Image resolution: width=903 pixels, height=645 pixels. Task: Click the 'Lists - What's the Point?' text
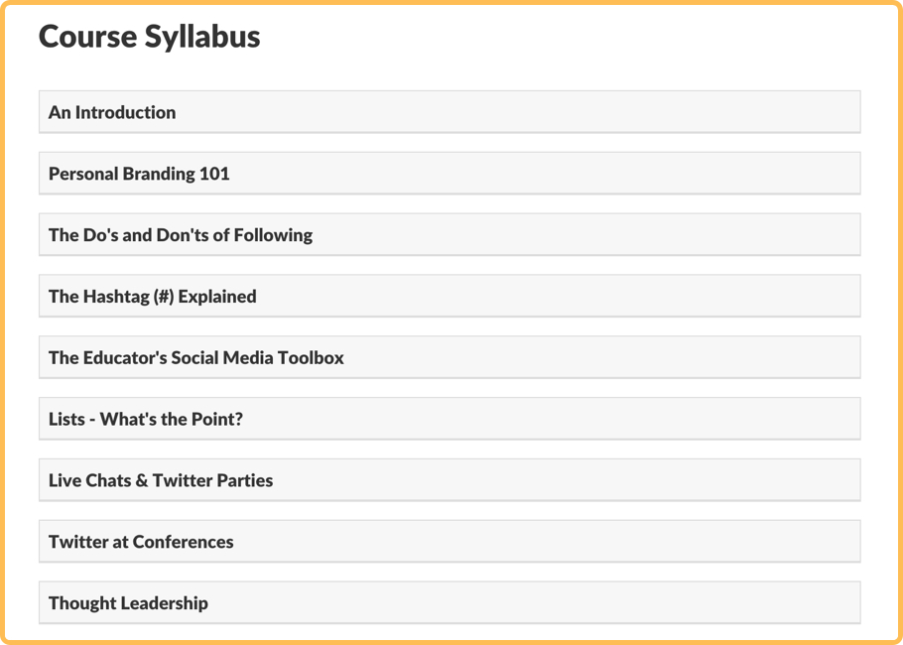[x=146, y=419]
